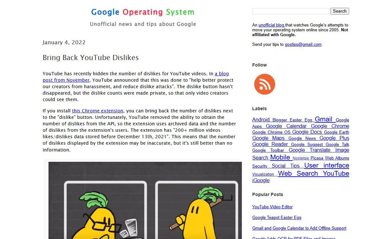Select the YouTube label
Image resolution: width=388 pixels, height=239 pixels.
pyautogui.click(x=336, y=173)
